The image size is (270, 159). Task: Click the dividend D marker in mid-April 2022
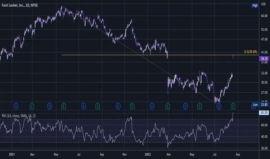[x=185, y=106]
